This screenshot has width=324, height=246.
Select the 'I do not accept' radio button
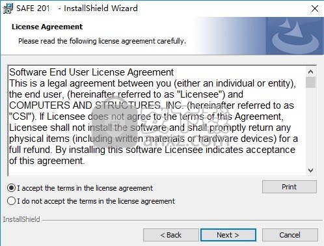click(x=11, y=201)
